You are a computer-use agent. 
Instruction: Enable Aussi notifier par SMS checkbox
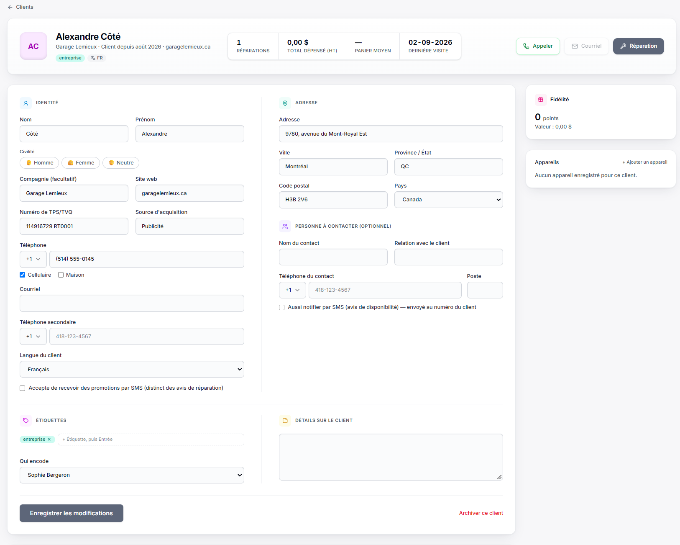[282, 308]
